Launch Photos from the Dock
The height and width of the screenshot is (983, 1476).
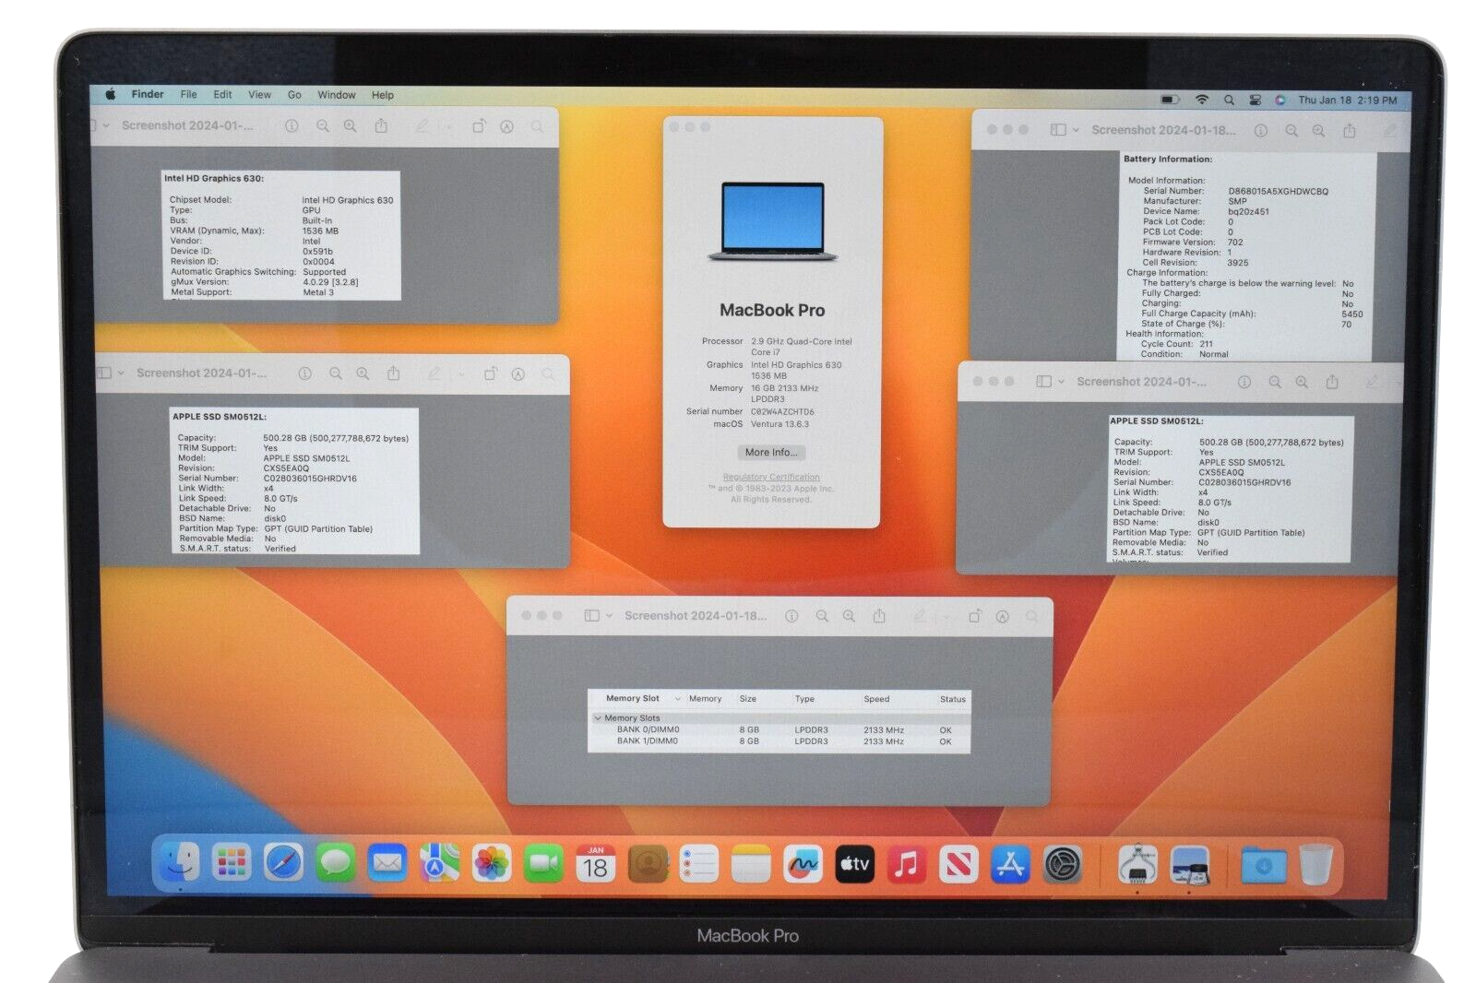pyautogui.click(x=492, y=863)
